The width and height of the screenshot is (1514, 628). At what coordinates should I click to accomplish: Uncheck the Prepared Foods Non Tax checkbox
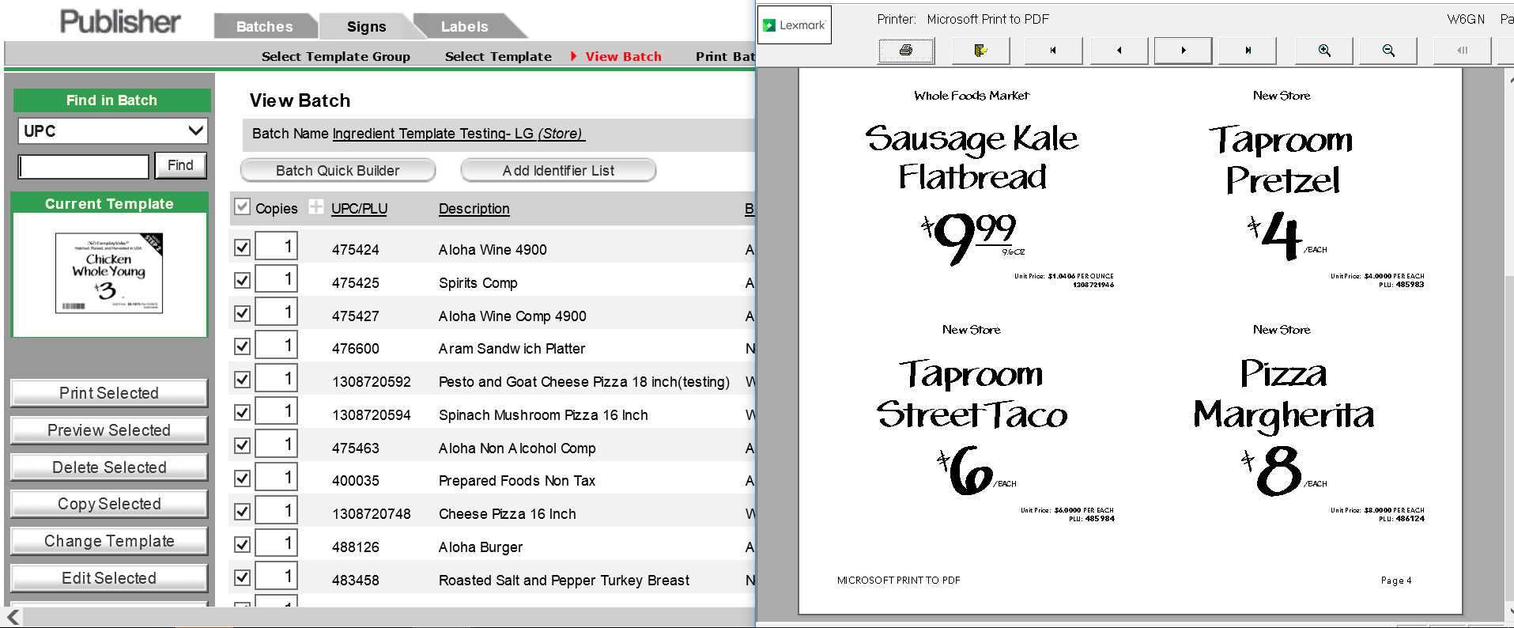(x=243, y=479)
